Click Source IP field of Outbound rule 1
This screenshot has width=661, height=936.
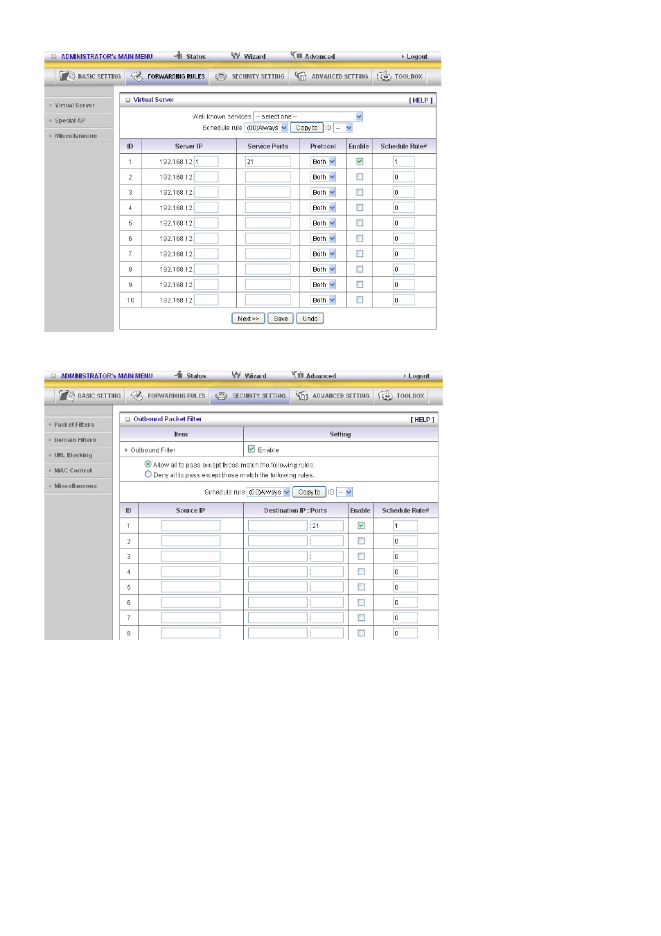point(191,526)
